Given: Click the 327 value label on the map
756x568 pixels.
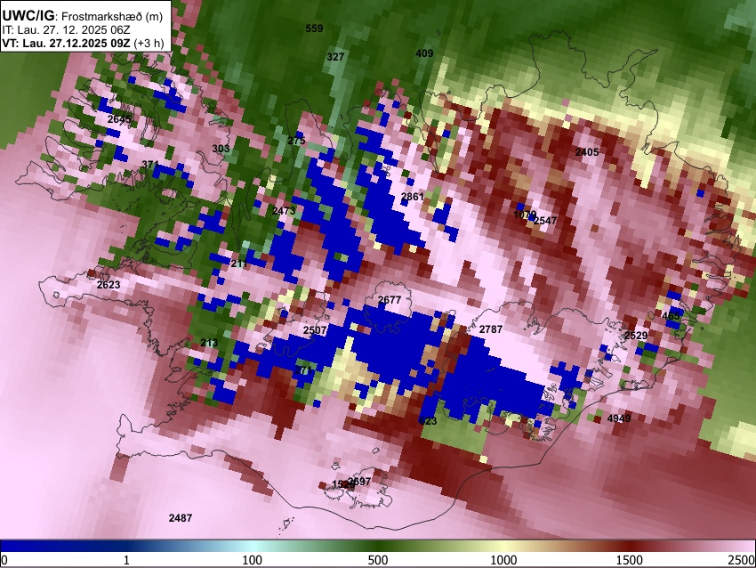Looking at the screenshot, I should click(335, 57).
